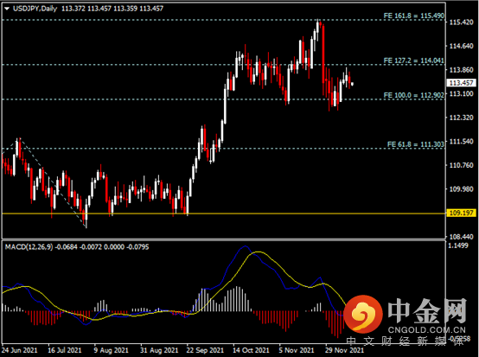Click the MACD scale value 1.1499
The width and height of the screenshot is (479, 357).
(458, 245)
